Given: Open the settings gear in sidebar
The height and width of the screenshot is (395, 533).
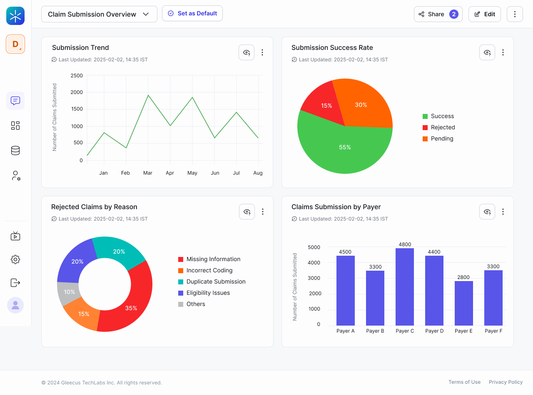Looking at the screenshot, I should click(x=15, y=259).
